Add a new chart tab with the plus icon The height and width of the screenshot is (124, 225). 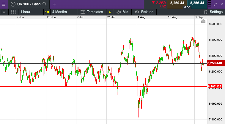(x=54, y=4)
